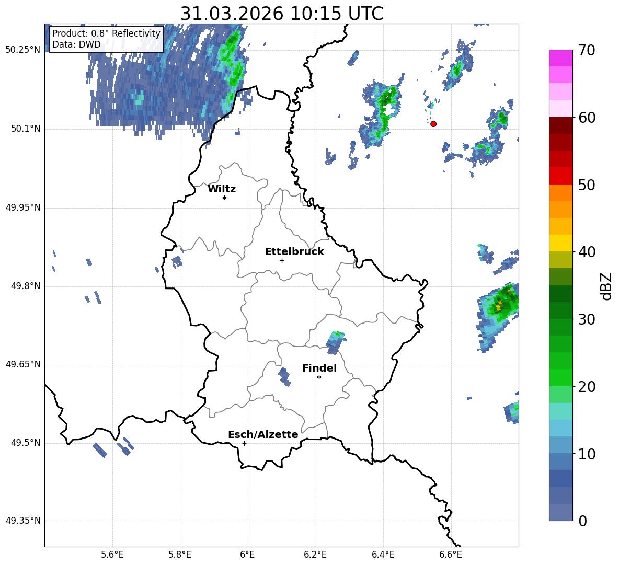619x565 pixels.
Task: Click the Product: 0.8° Reflectivity text
Action: point(106,33)
